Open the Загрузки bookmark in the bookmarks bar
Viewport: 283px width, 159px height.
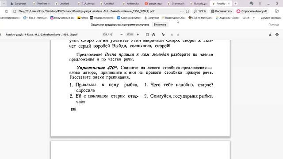(x=152, y=18)
